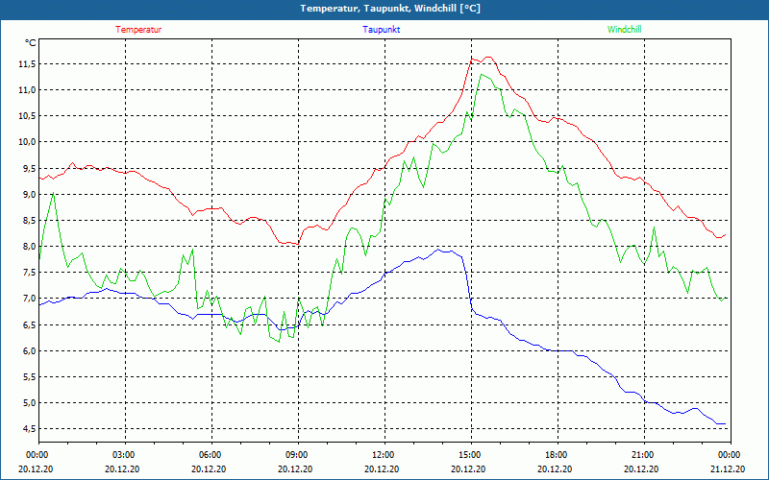769x480 pixels.
Task: Click the °C unit label on the y-axis
Action: click(31, 43)
